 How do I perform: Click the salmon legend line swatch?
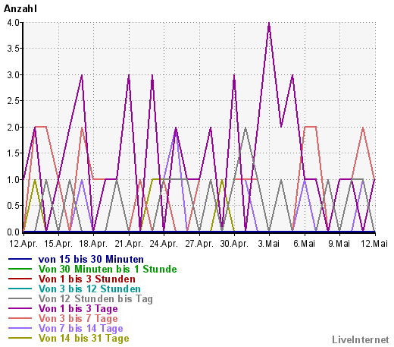point(20,318)
